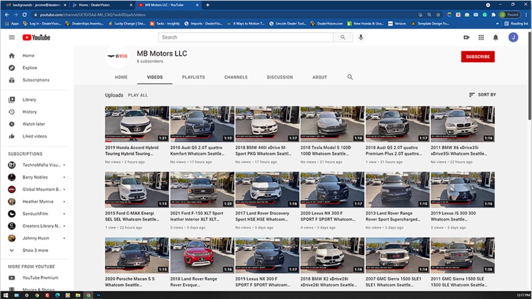Click the search magnifier button

tap(343, 37)
